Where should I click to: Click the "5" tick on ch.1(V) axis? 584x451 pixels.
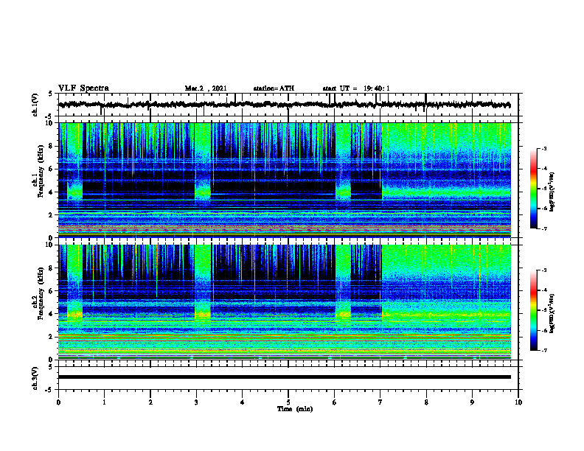(x=51, y=94)
